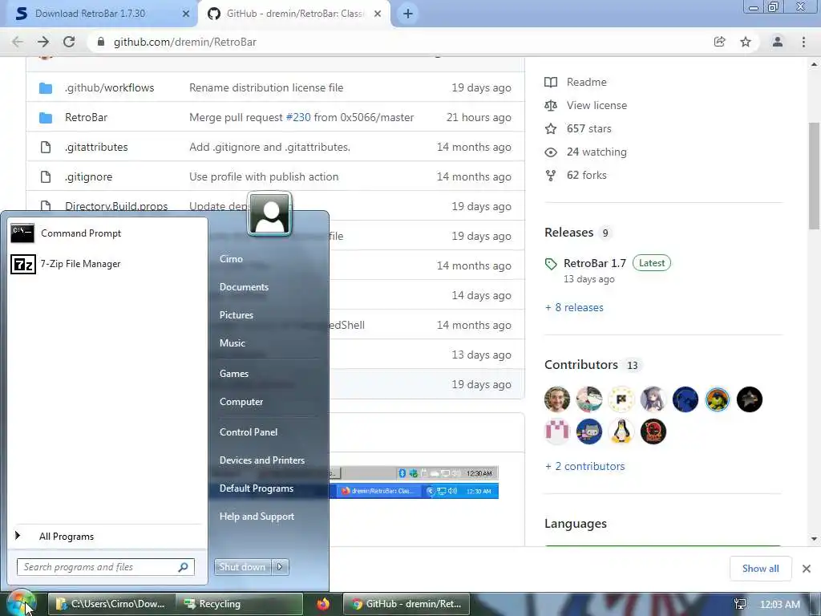Click the browser forward arrow

tap(43, 42)
